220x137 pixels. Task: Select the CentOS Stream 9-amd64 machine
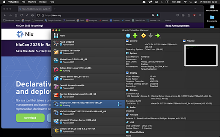click(88, 86)
